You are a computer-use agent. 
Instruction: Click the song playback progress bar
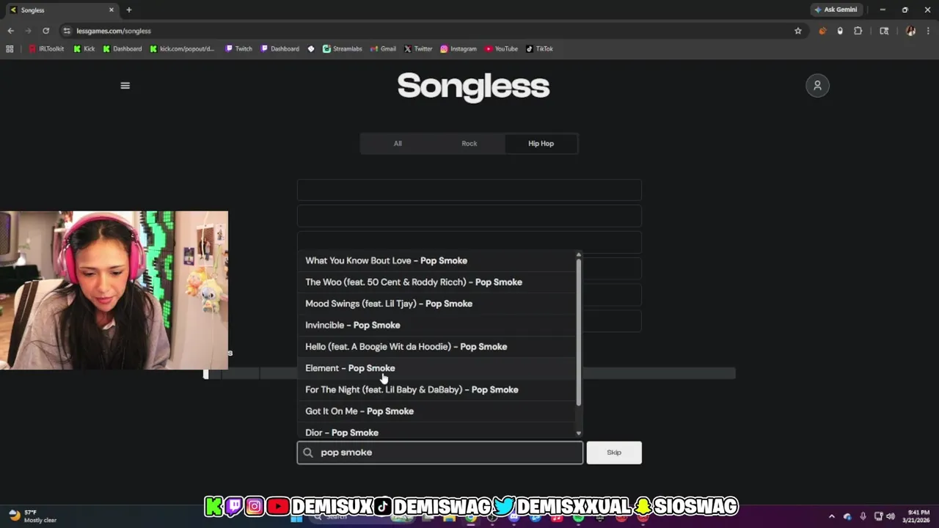(x=469, y=373)
